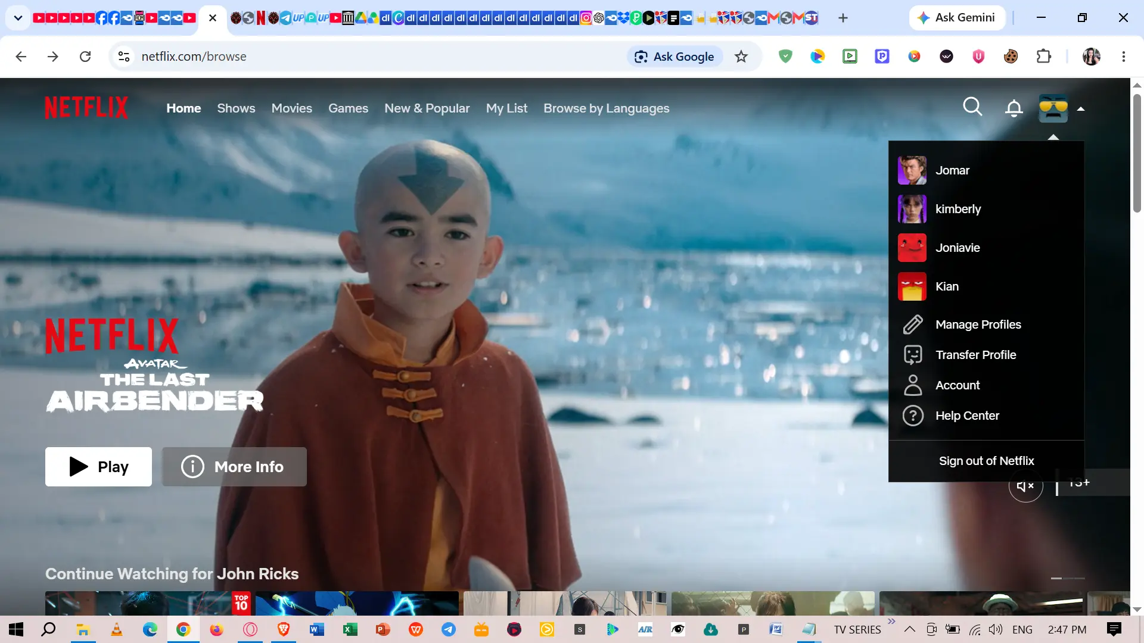Open New & Popular page
This screenshot has width=1144, height=643.
427,108
